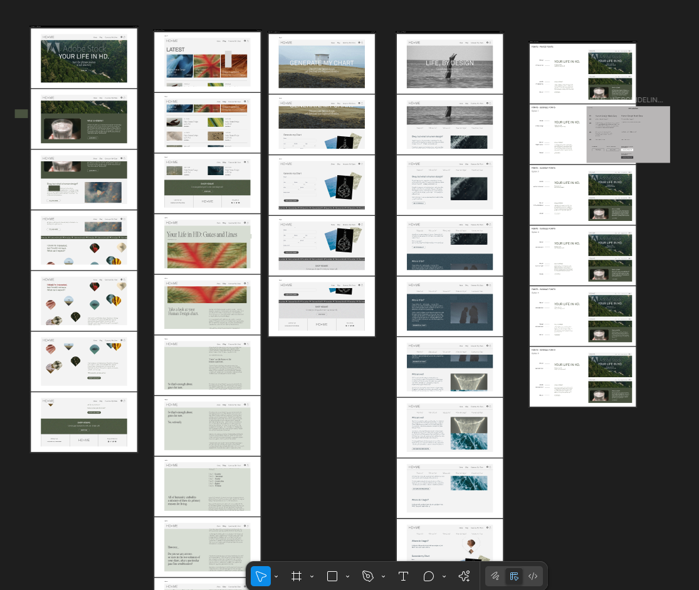Select the 'YOUR LIFE IN HD.' hero frame
Screen dimensions: 699x590
point(84,58)
